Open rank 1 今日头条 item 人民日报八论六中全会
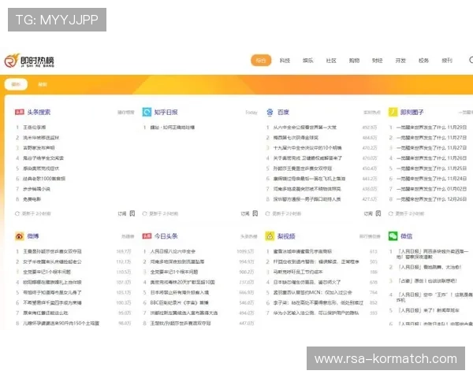This screenshot has width=473, height=378. pos(173,251)
